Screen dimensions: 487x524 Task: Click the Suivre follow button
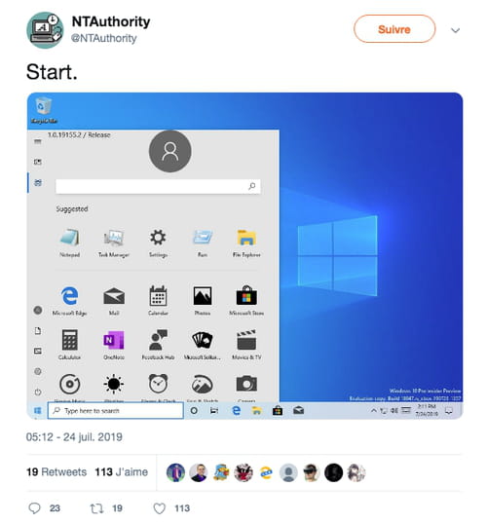pyautogui.click(x=394, y=29)
